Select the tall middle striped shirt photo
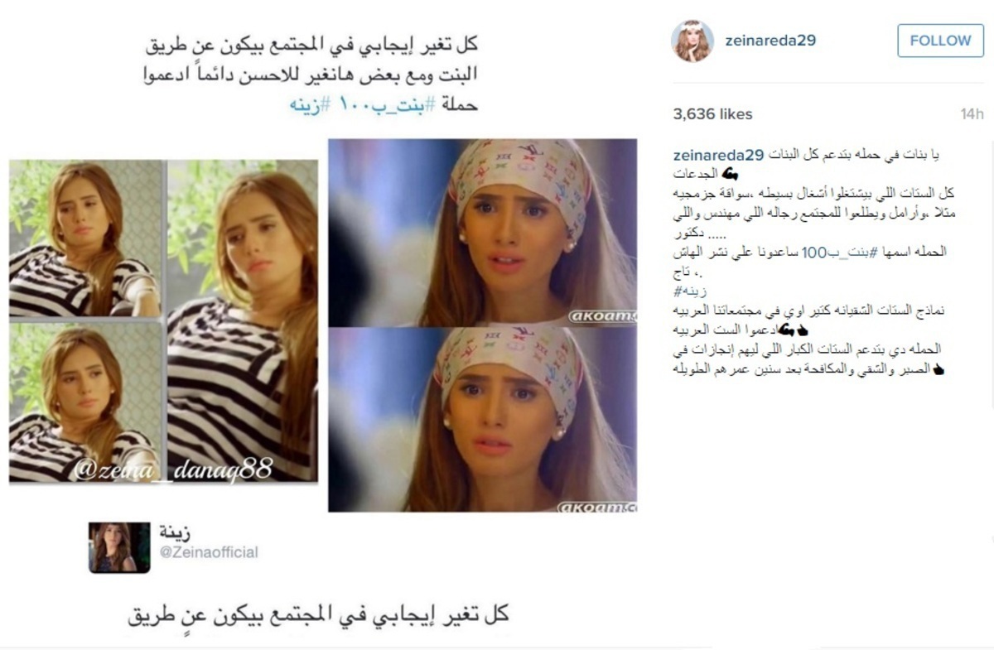The height and width of the screenshot is (650, 994). (x=242, y=320)
